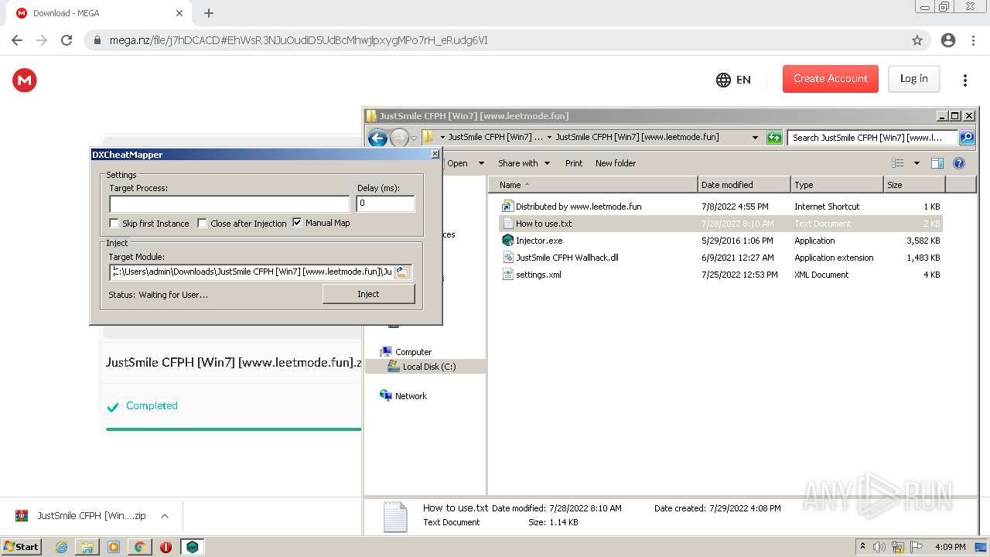990x557 pixels.
Task: Open Windows Explorer taskbar icon
Action: [x=87, y=547]
